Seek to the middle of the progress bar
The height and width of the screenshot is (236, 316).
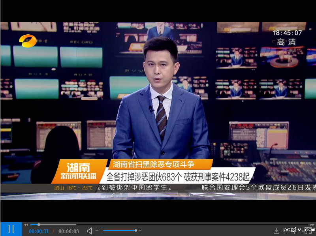169,225
